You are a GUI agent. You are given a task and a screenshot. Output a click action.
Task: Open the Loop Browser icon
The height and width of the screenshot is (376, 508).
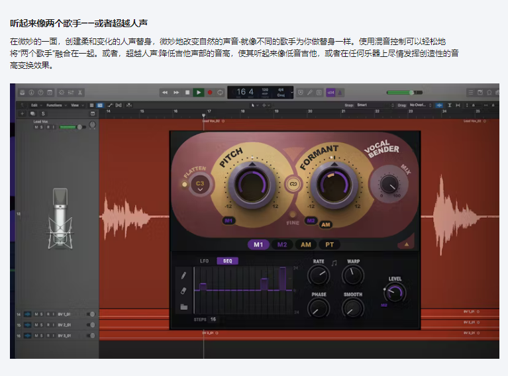coord(489,93)
